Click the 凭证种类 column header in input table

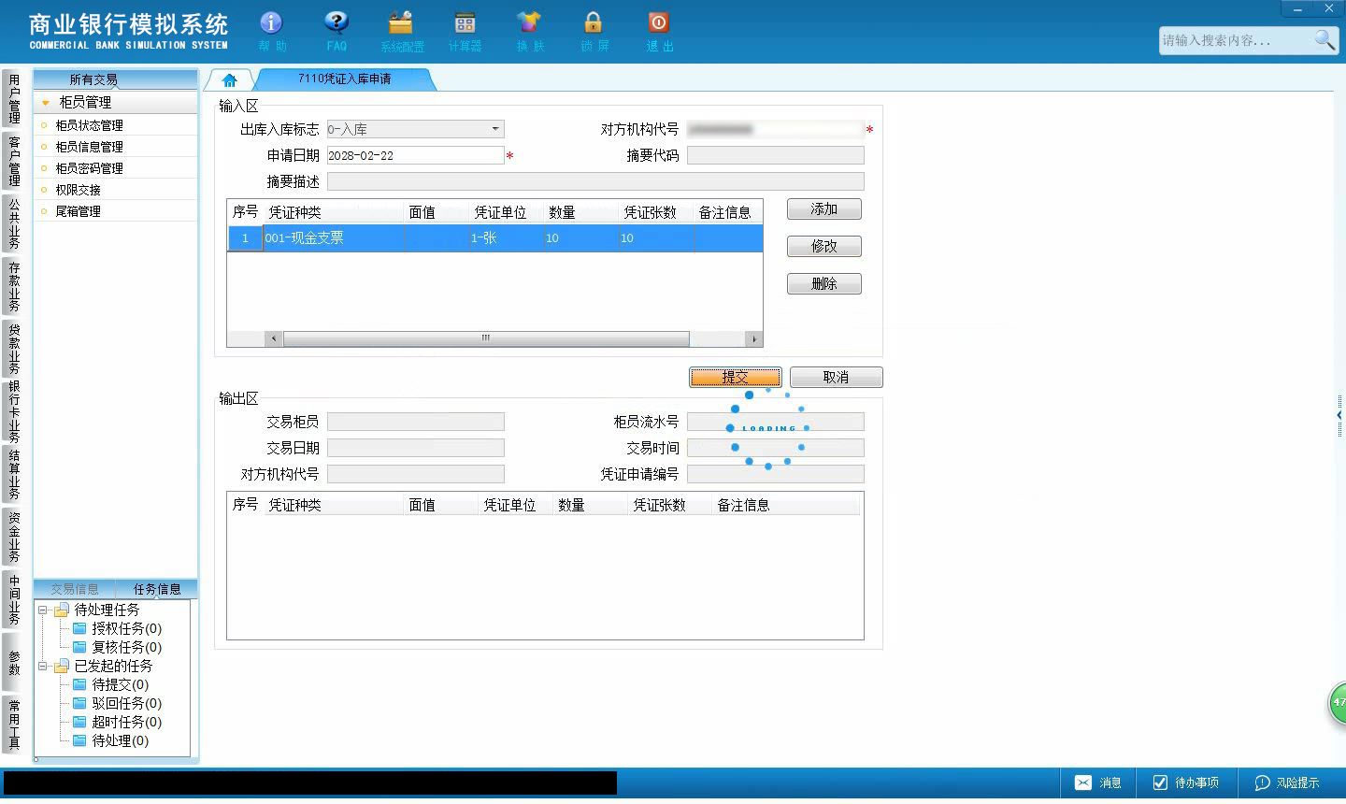[333, 212]
